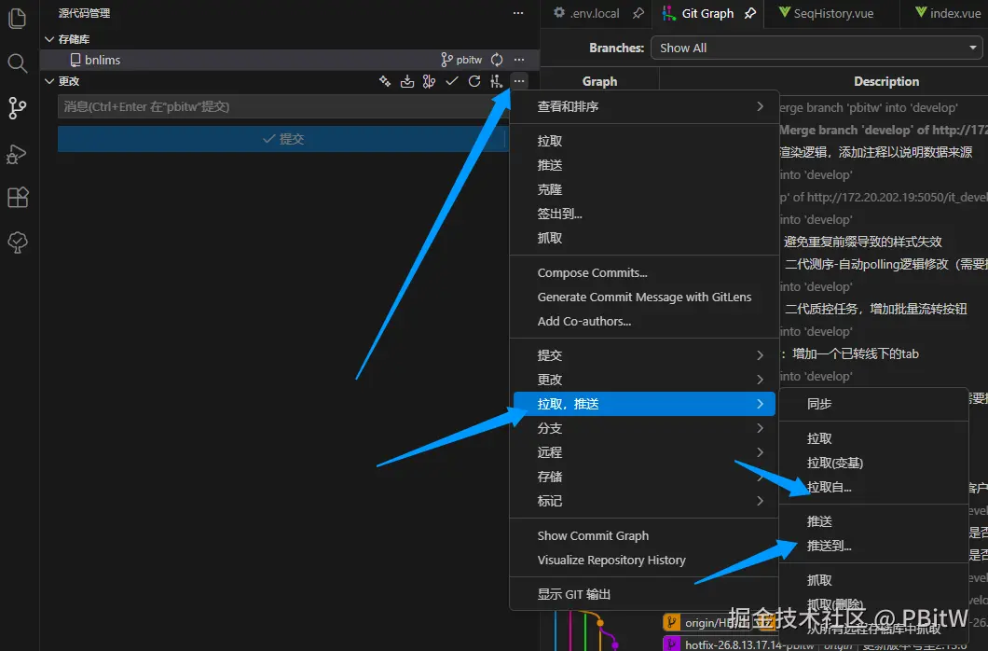Open the Search view in the activity bar
988x651 pixels.
coord(18,63)
